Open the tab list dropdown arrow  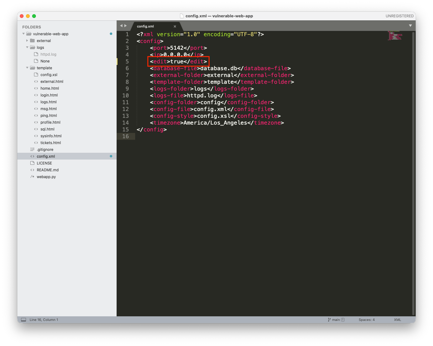point(410,26)
